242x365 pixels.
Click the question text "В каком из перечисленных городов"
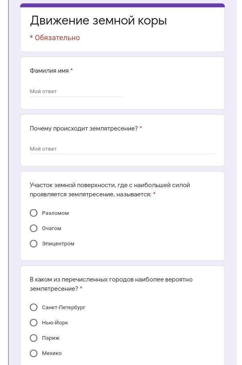111,284
